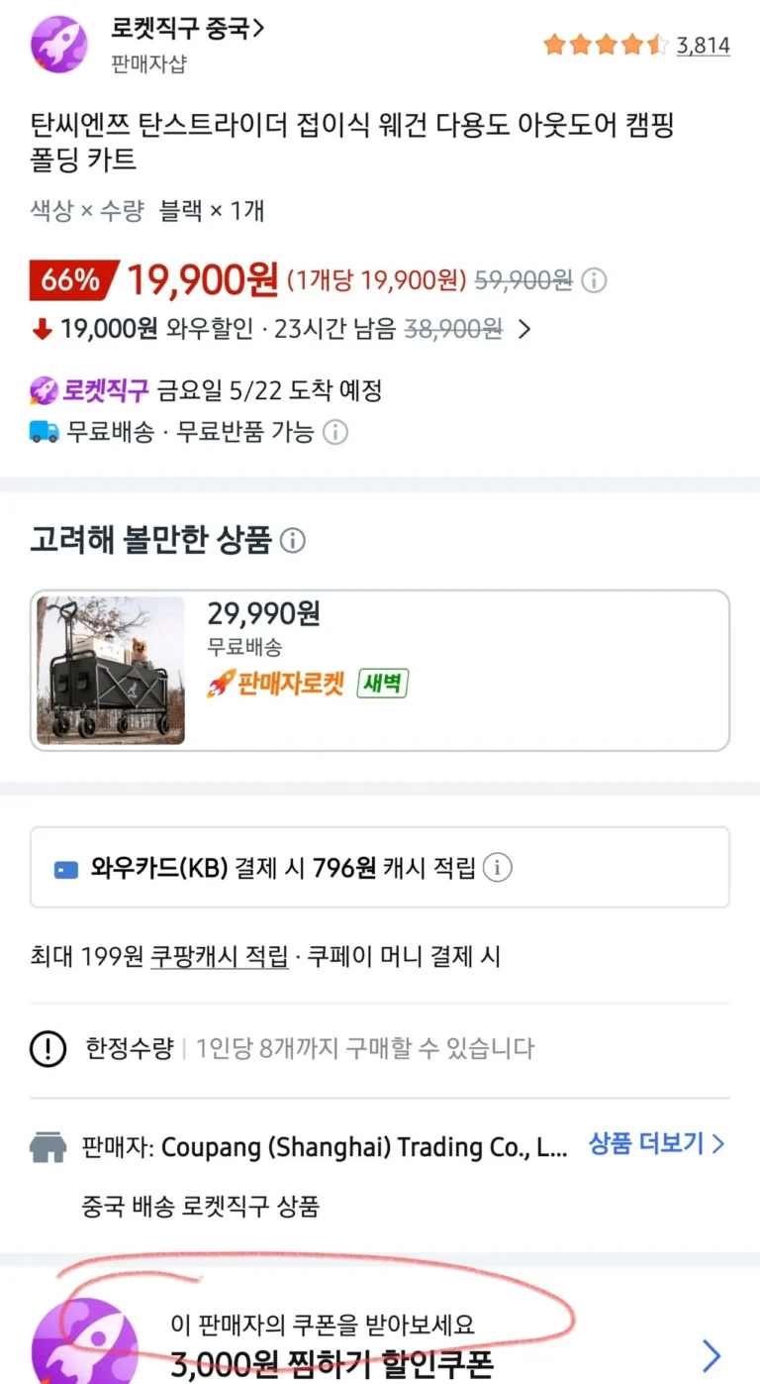
Task: Expand the 와우할인 discount details chevron
Action: (524, 329)
